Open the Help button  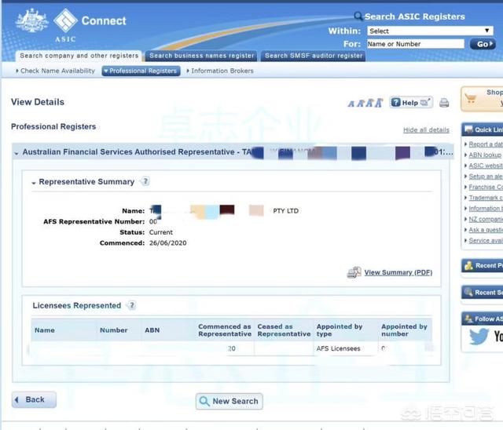410,103
